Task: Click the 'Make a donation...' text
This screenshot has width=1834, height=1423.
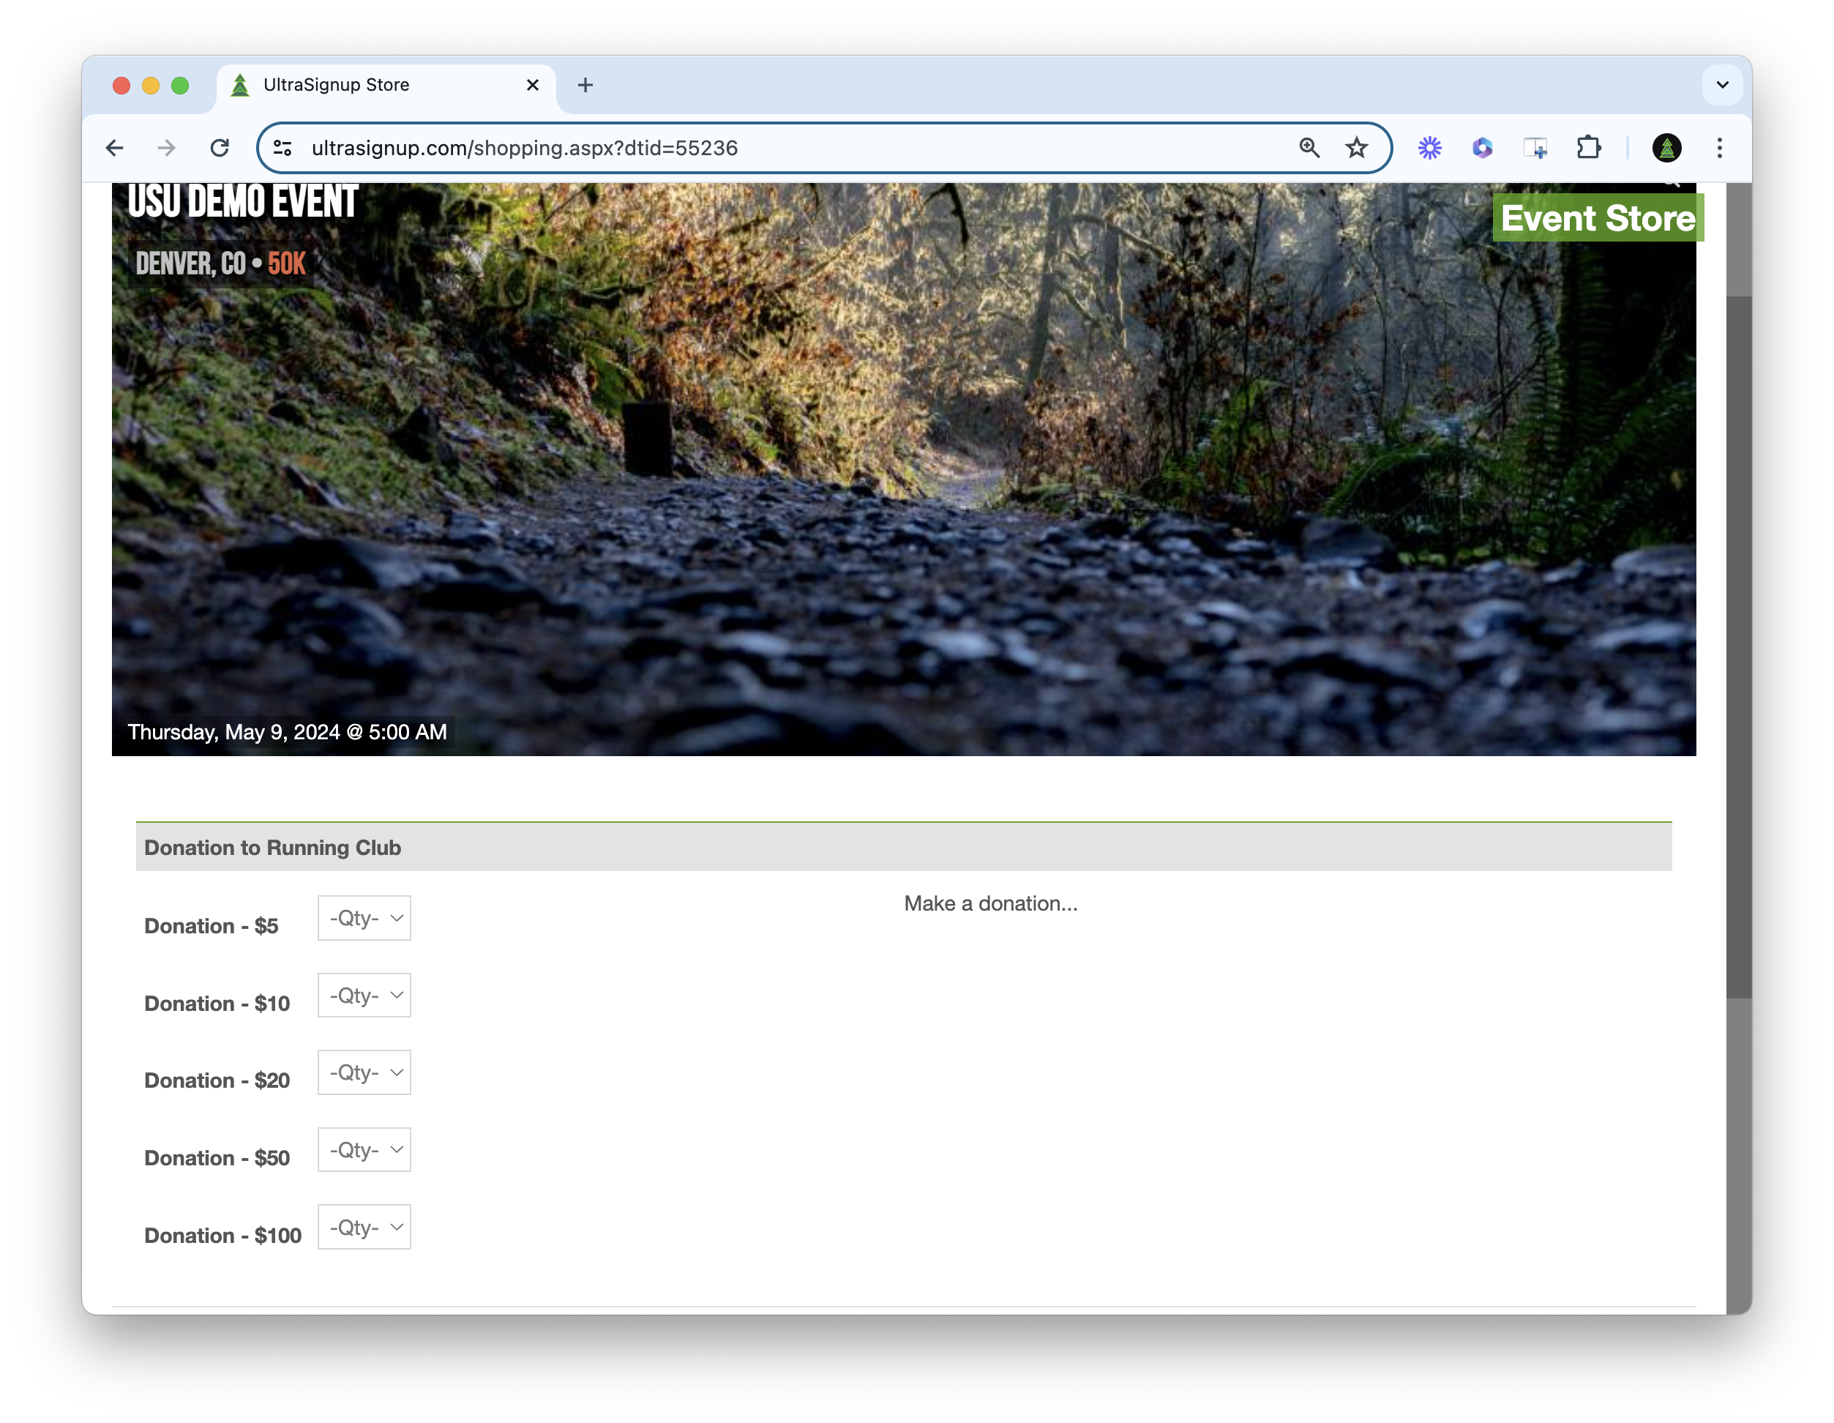Action: (991, 904)
